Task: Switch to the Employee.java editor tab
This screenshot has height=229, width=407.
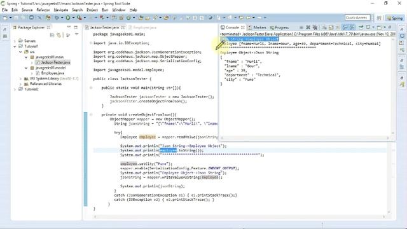Action: coord(144,27)
